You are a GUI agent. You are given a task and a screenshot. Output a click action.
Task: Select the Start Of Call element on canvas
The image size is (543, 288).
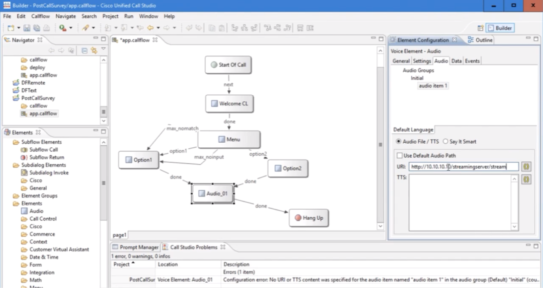pyautogui.click(x=228, y=65)
